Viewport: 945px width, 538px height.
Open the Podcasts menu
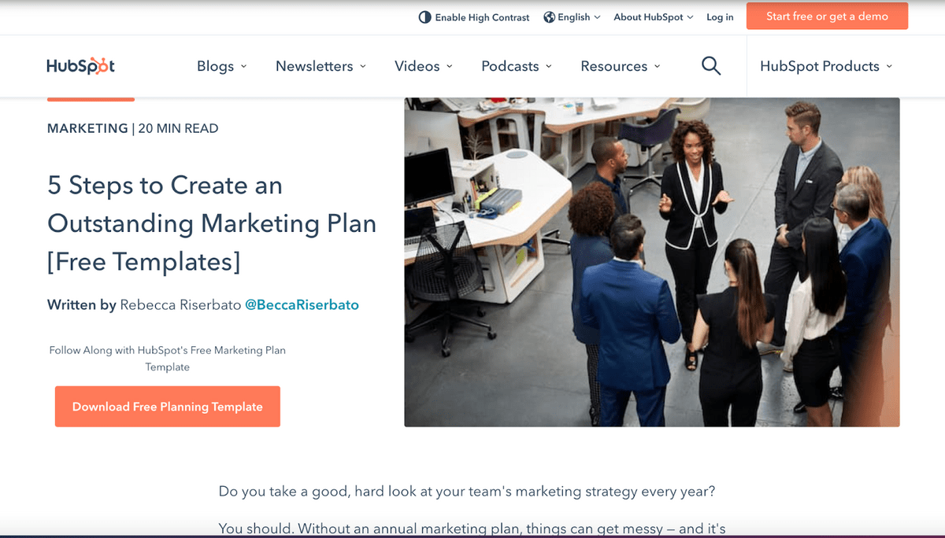pyautogui.click(x=517, y=66)
